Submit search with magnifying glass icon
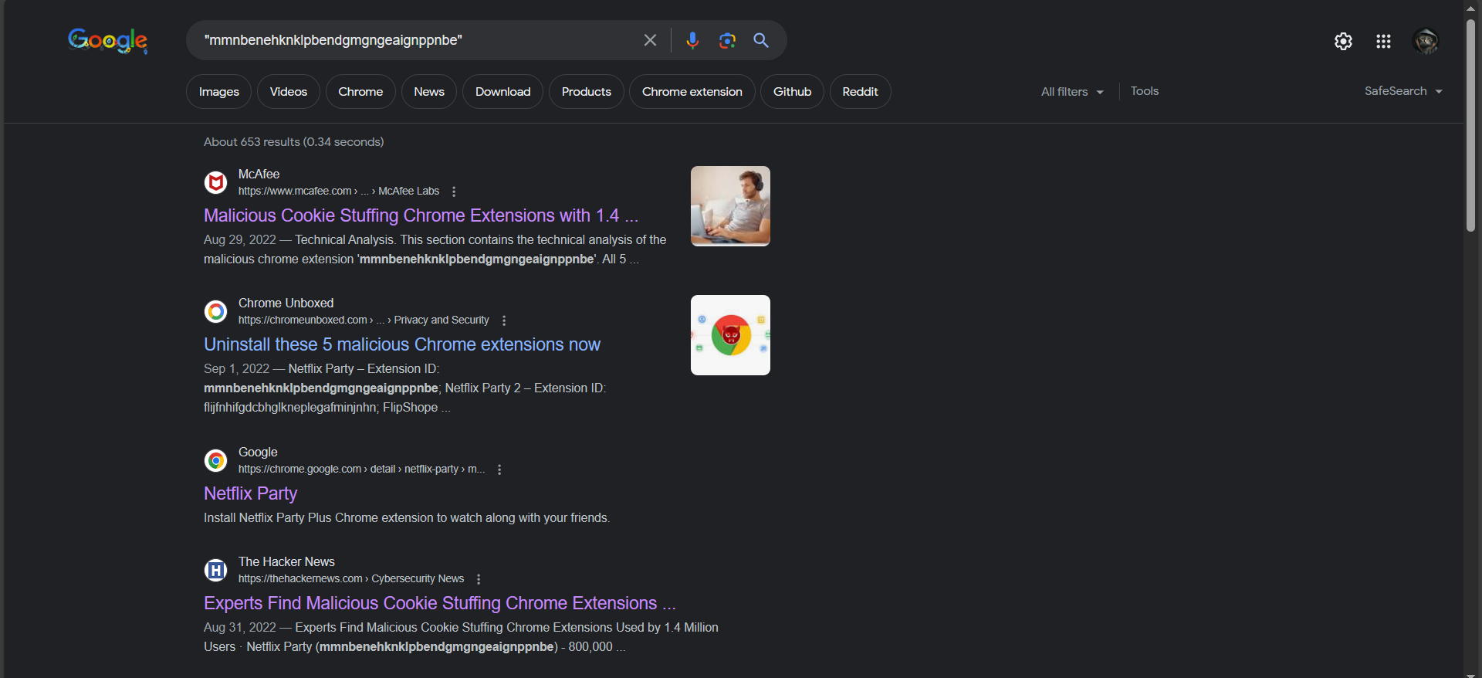Screen dimensions: 1482x678 761,40
